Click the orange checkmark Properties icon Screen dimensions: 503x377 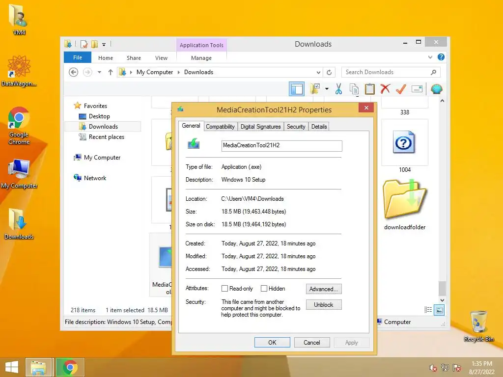[401, 89]
